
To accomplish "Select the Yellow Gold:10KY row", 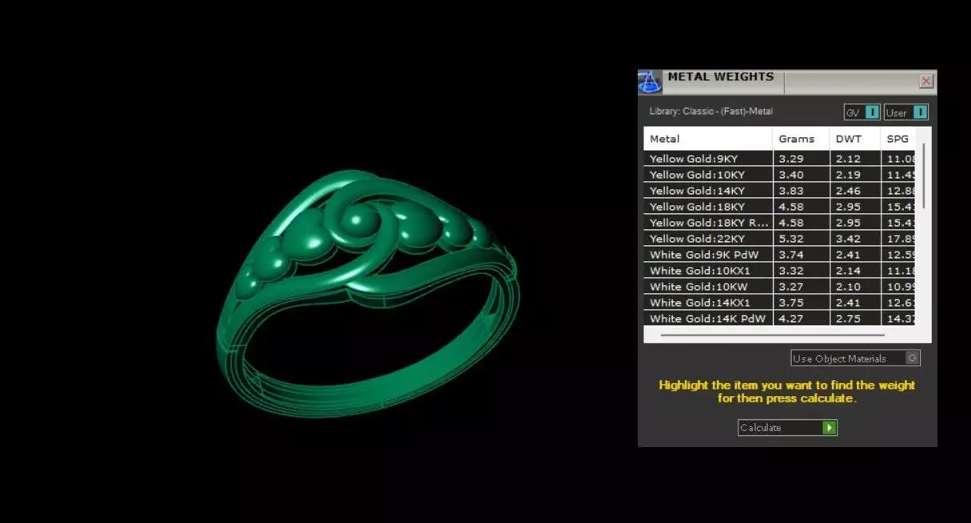I will click(779, 175).
